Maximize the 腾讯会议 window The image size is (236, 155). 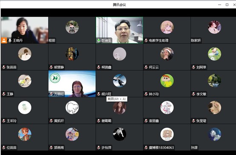coord(227,5)
